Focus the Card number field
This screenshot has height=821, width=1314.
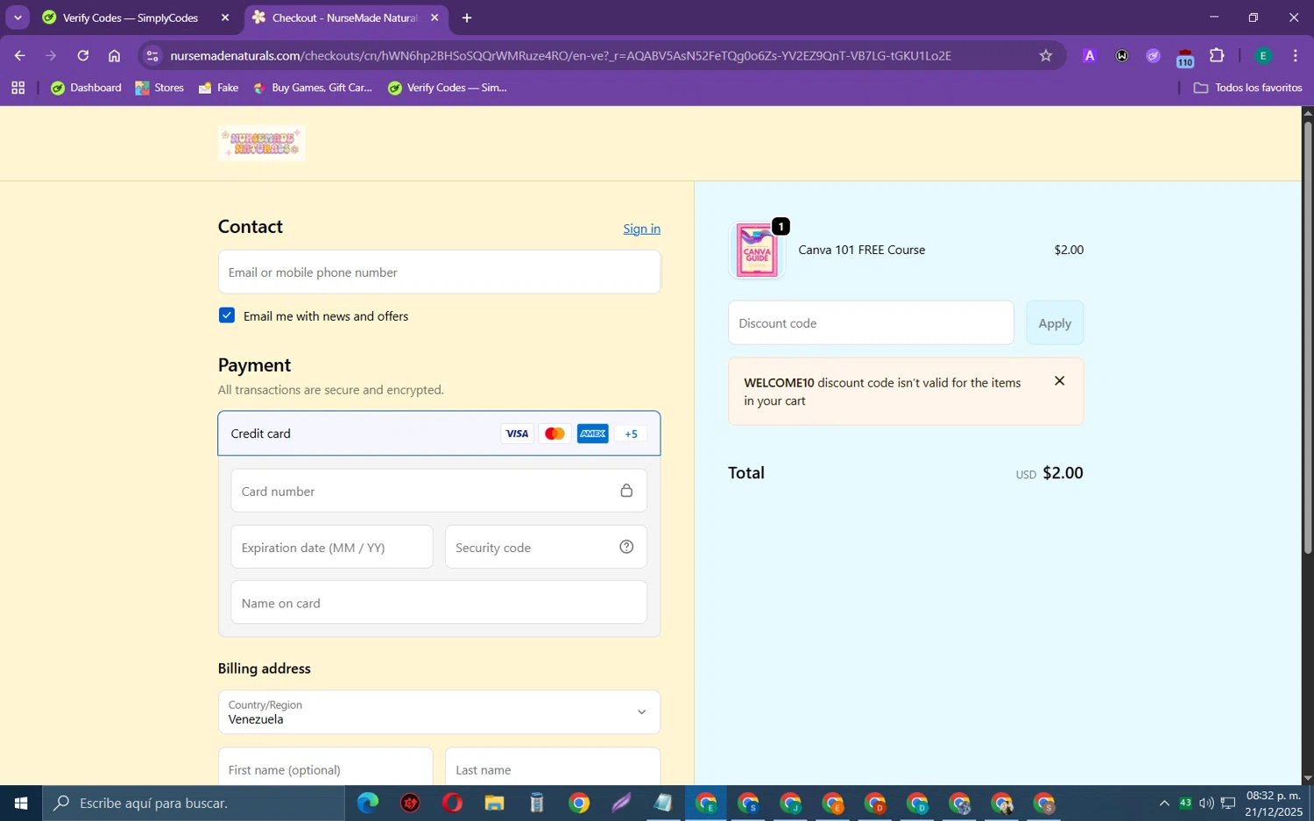[439, 491]
